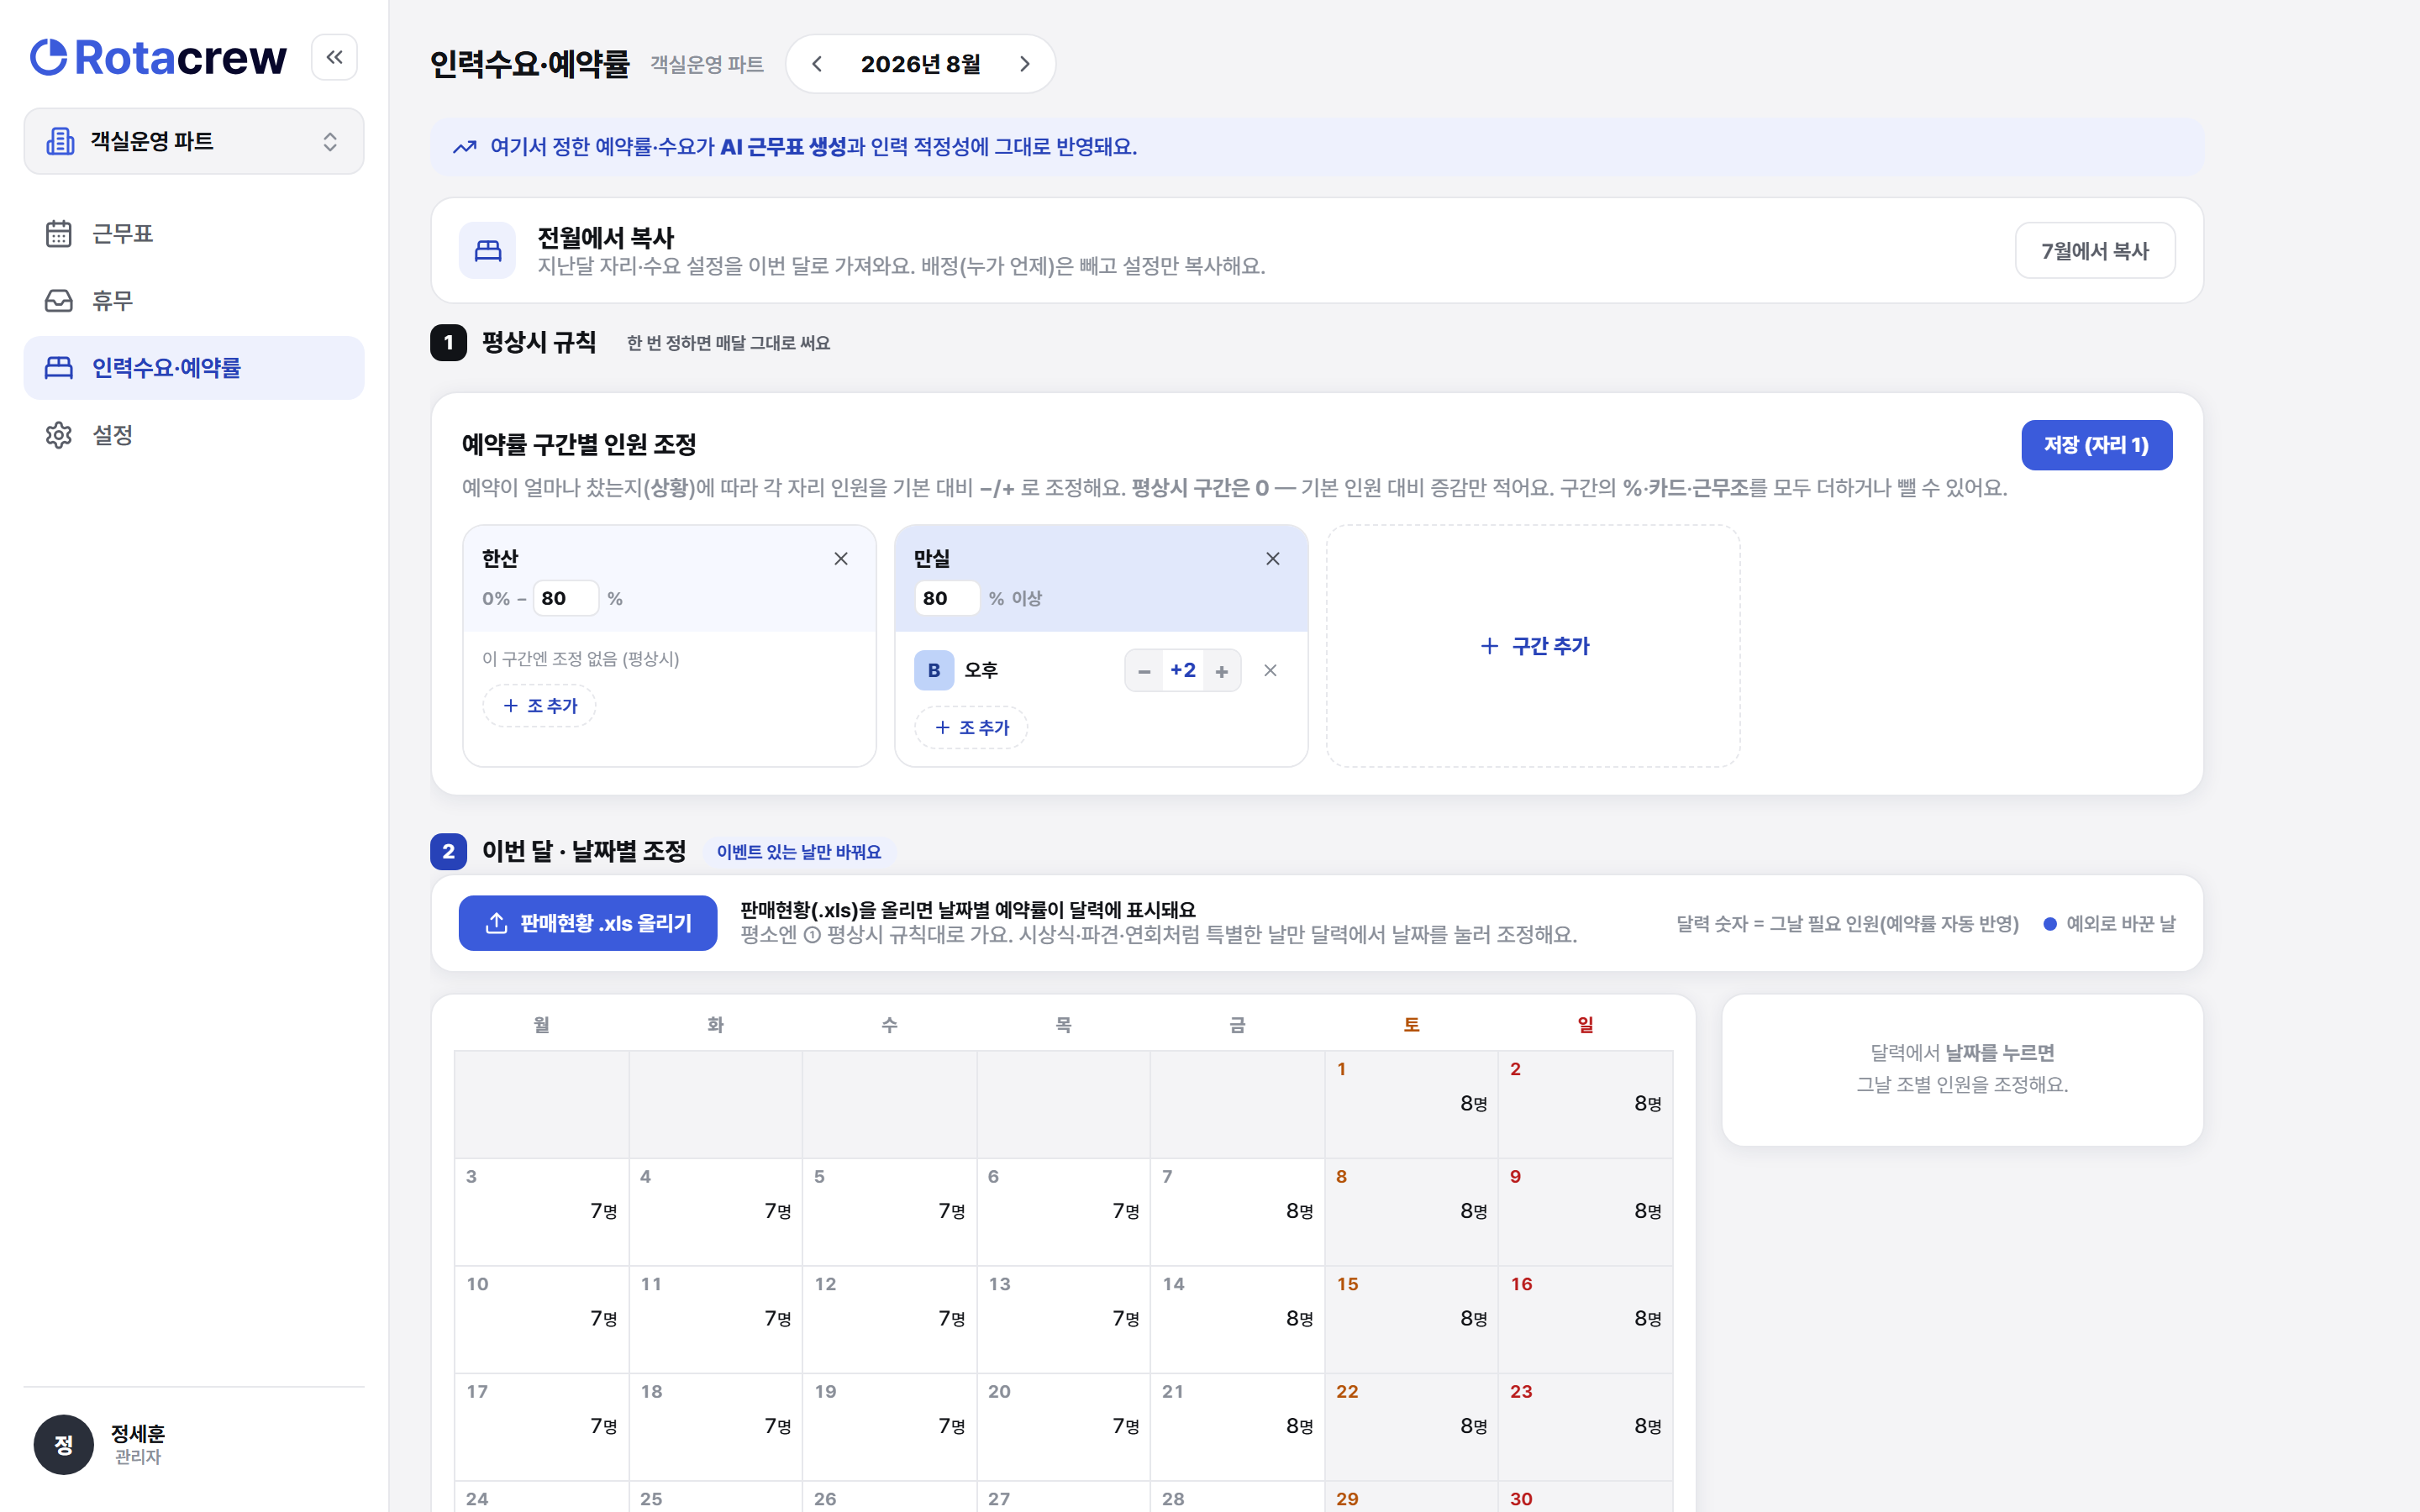Viewport: 2420px width, 1512px height.
Task: Add a shift in 만실 card with 조 추가
Action: pos(971,727)
